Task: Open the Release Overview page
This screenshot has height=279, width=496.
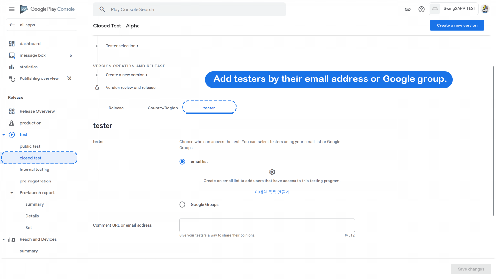Action: point(37,111)
